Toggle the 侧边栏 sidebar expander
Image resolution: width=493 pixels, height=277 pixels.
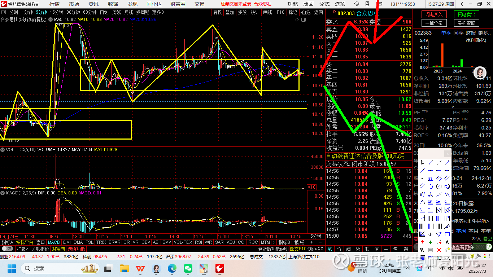[x=316, y=249]
